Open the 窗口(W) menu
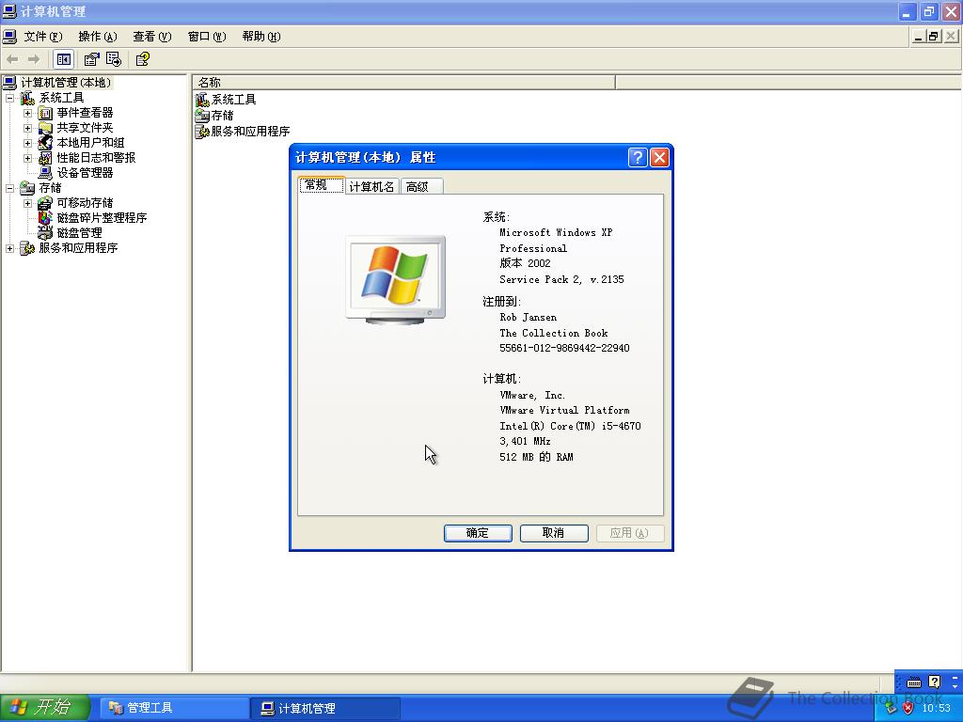This screenshot has width=963, height=722. (207, 37)
